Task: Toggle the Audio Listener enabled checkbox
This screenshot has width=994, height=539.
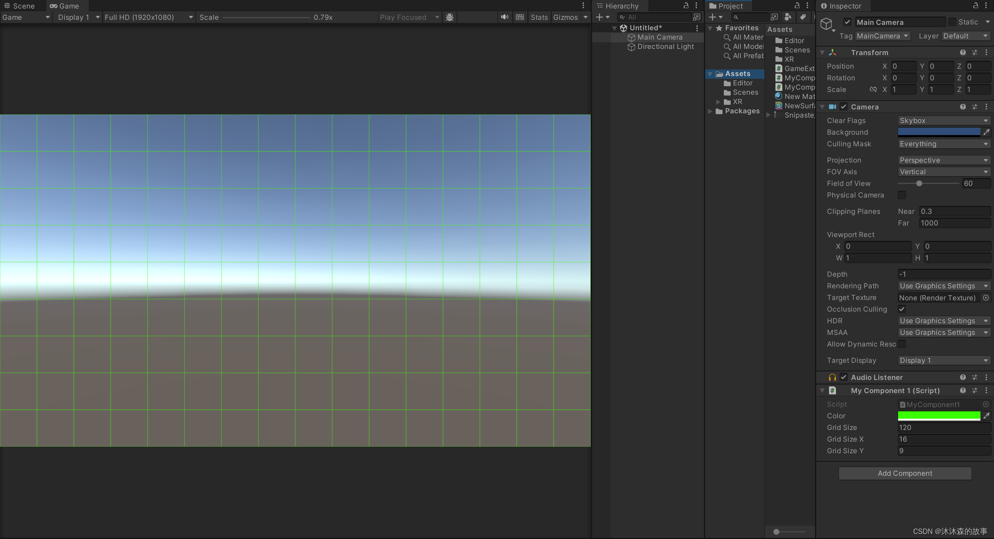Action: coord(843,377)
